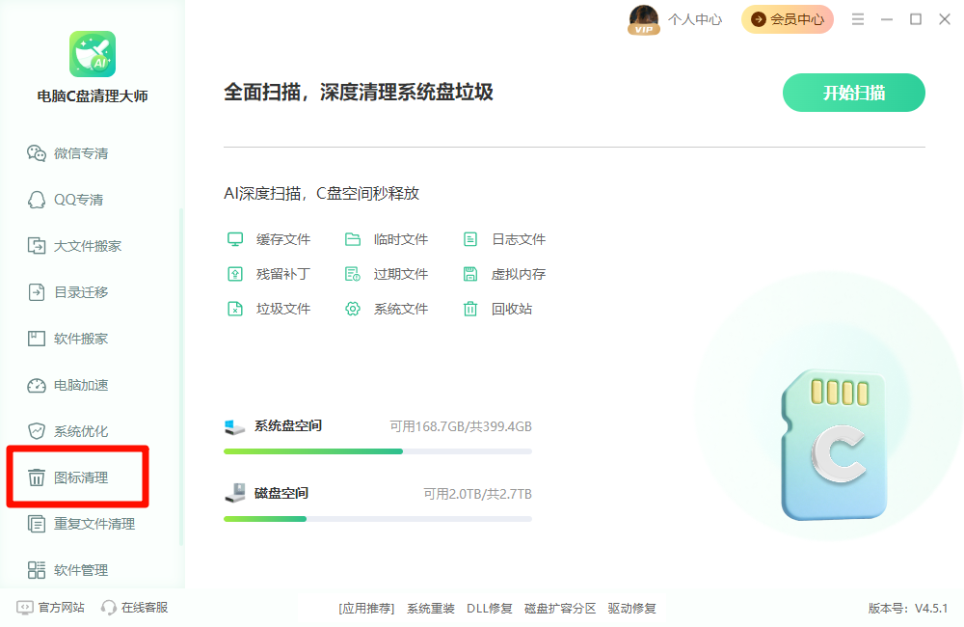Image resolution: width=964 pixels, height=627 pixels.
Task: Click the 临时文件 label
Action: [400, 239]
